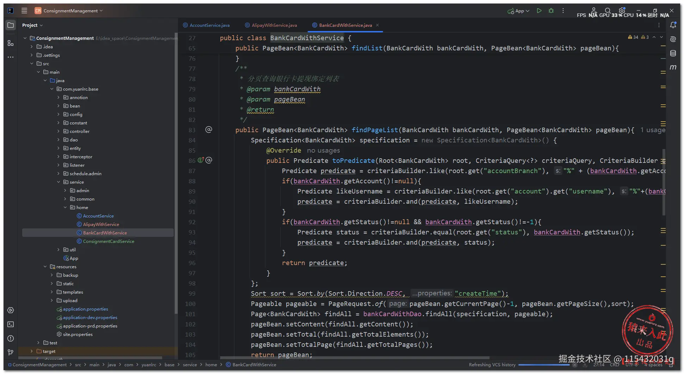
Task: Open the ConsignmentManagement project dropdown
Action: pos(69,11)
